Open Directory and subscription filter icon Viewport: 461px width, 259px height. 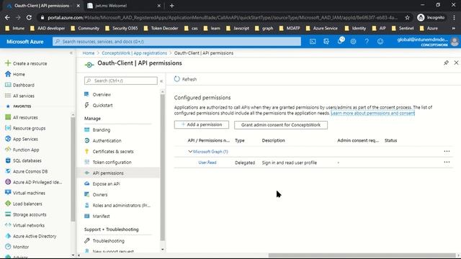click(326, 42)
